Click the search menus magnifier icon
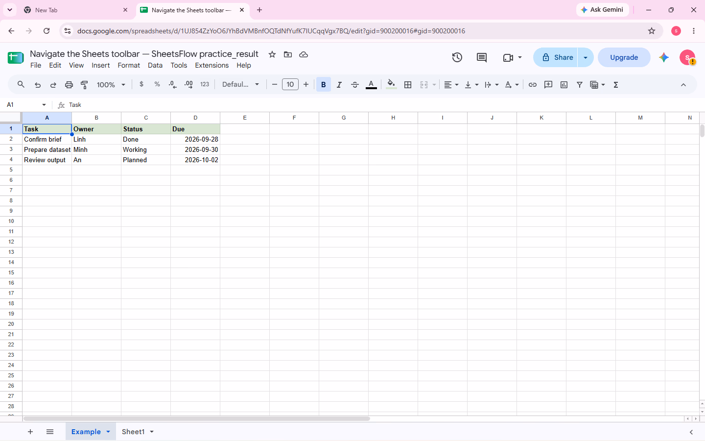This screenshot has width=705, height=441. (21, 84)
